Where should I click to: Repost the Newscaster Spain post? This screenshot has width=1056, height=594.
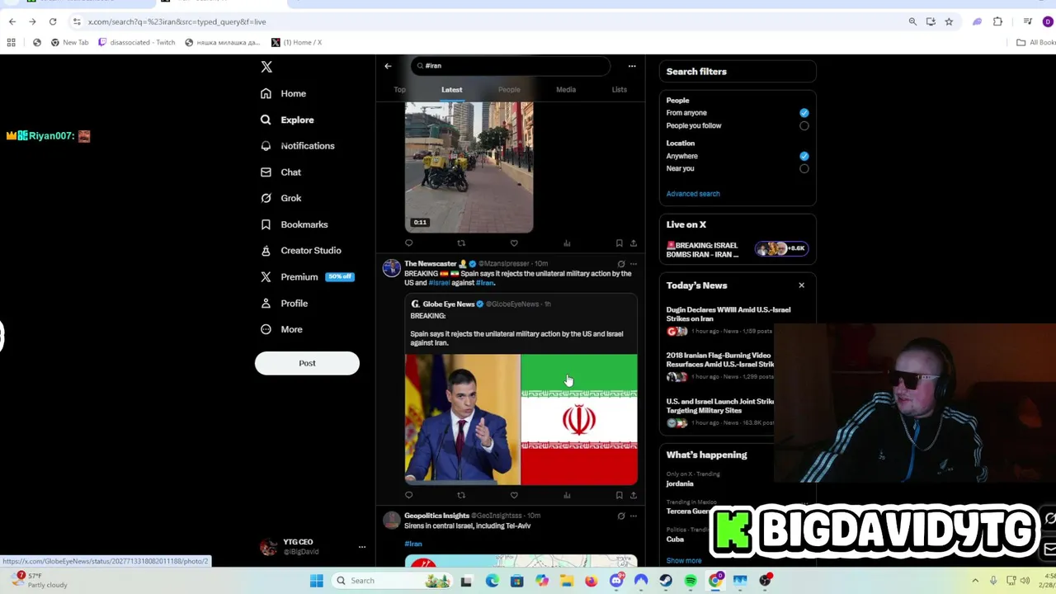461,495
